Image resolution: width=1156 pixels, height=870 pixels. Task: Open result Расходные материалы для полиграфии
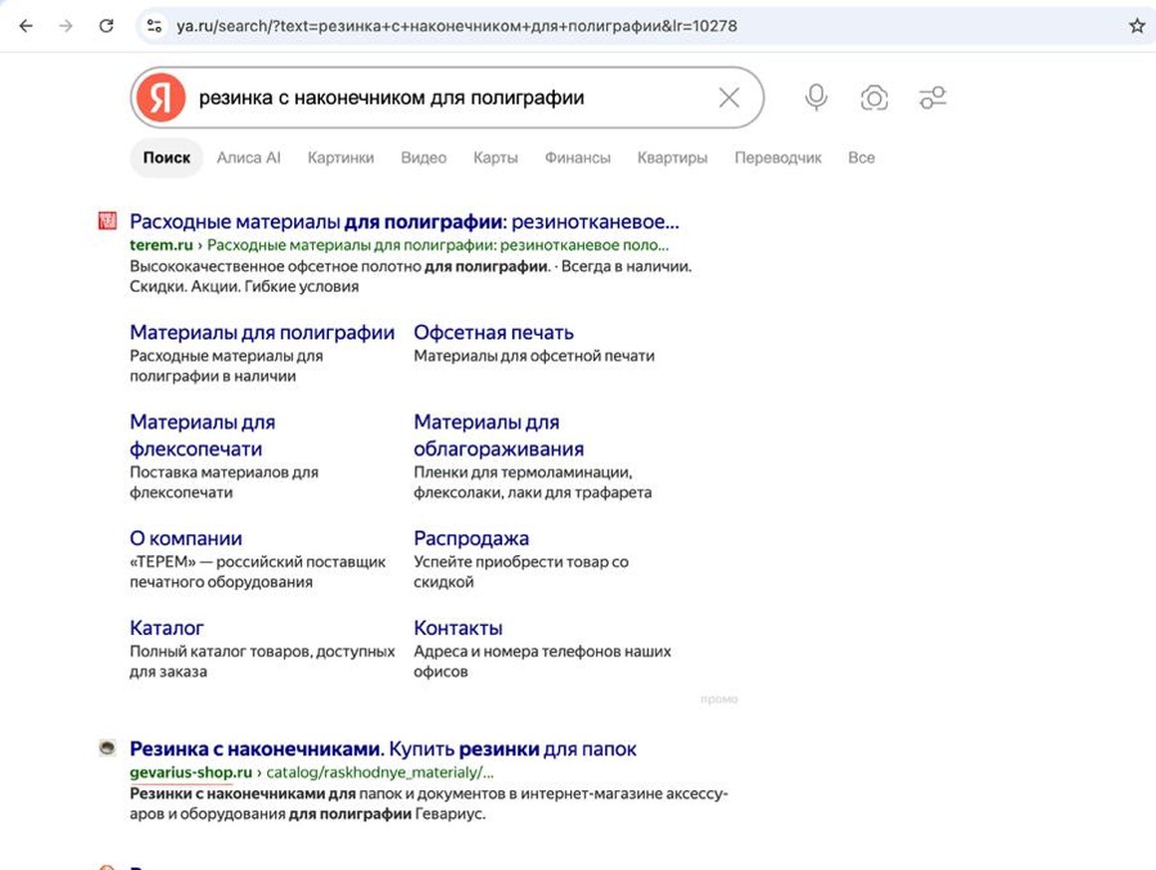tap(404, 221)
